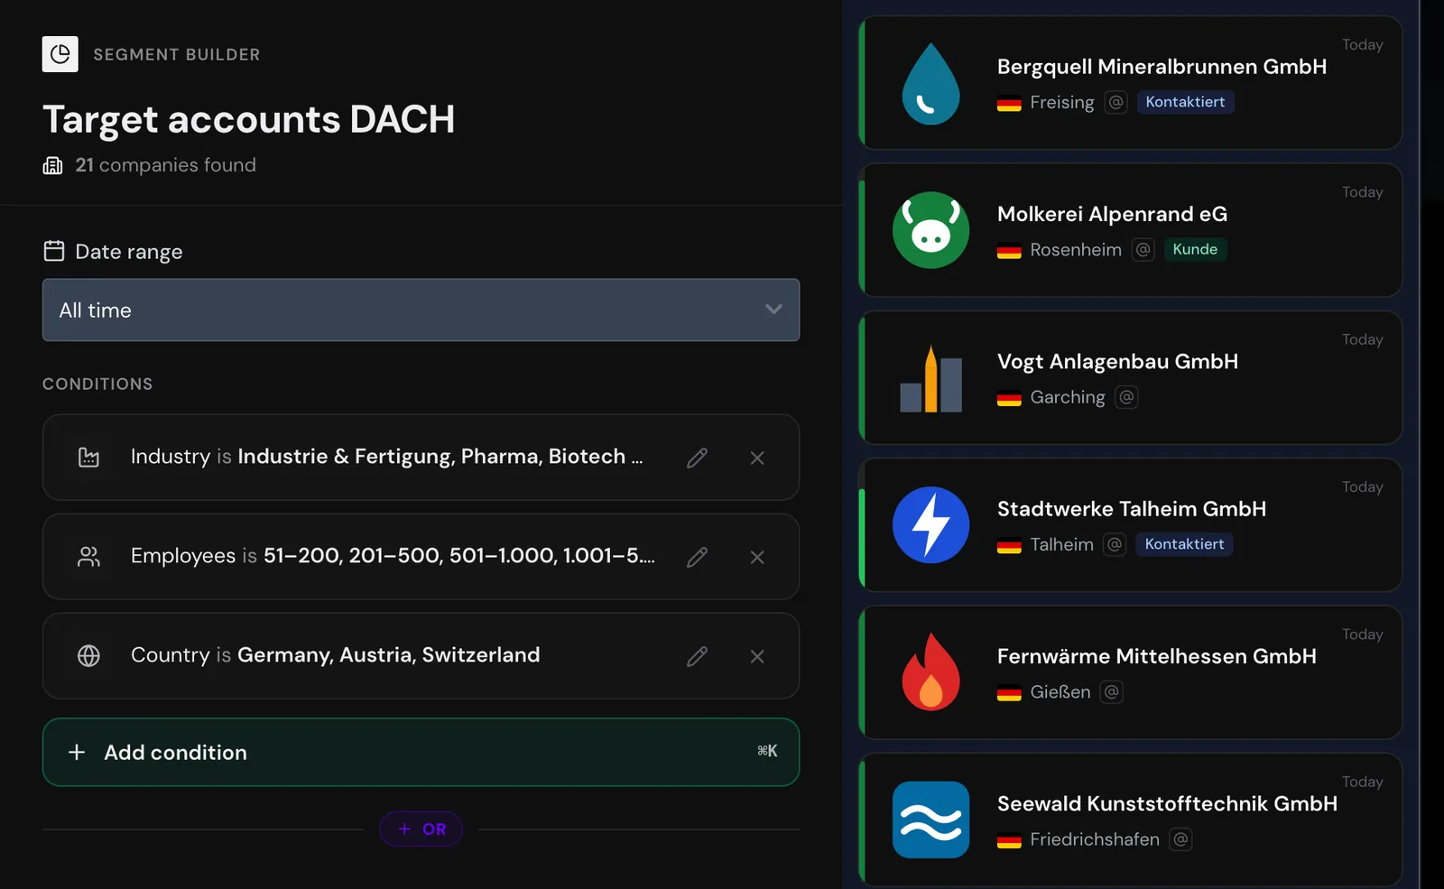Screen dimensions: 1444x889
Task: Select the Seewald Kunststofftechnik GmbH company name
Action: pos(1167,803)
